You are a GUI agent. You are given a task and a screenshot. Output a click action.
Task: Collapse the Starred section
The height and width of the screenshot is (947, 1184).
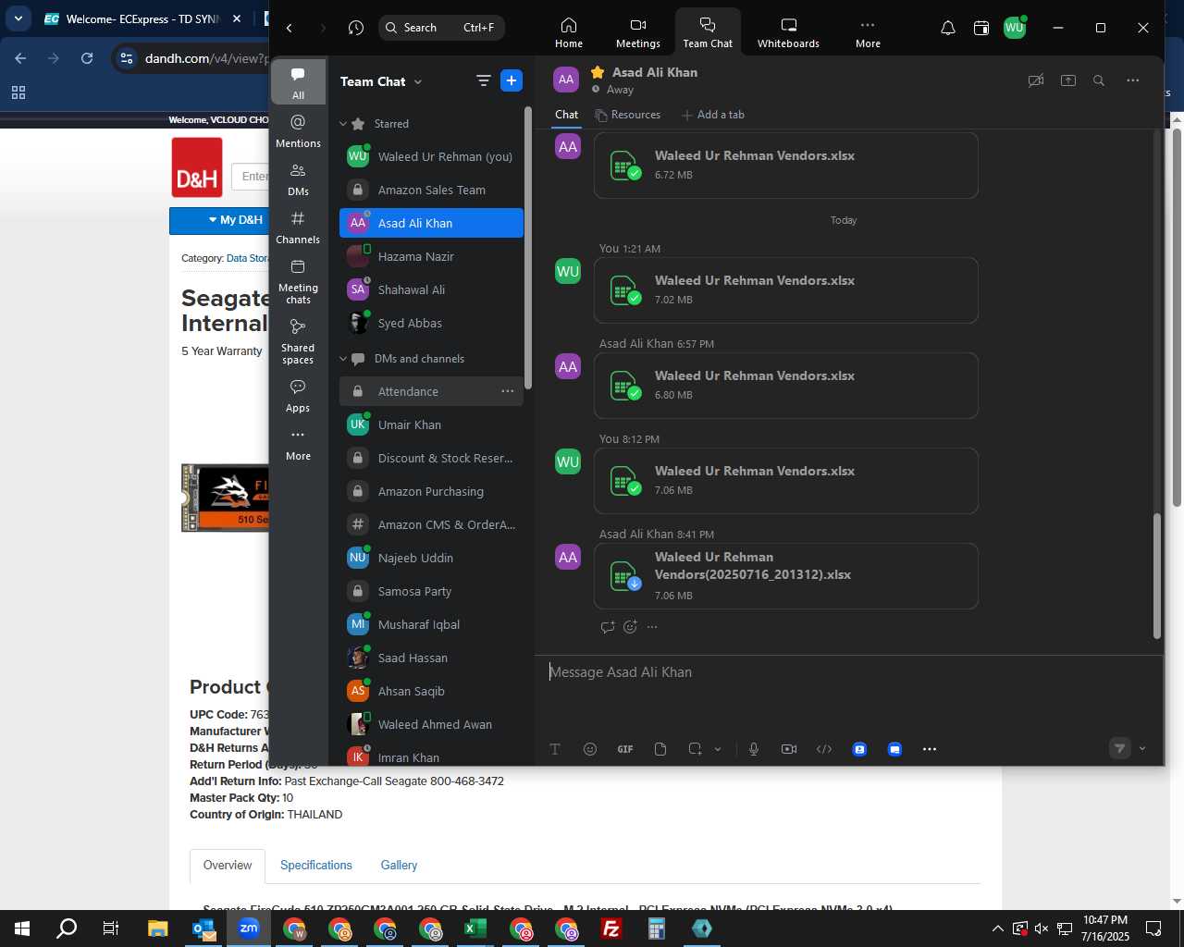(x=343, y=124)
